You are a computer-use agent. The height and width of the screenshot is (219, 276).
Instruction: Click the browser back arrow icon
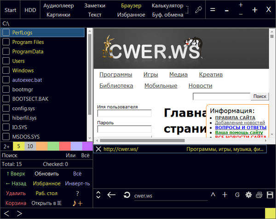111,195
